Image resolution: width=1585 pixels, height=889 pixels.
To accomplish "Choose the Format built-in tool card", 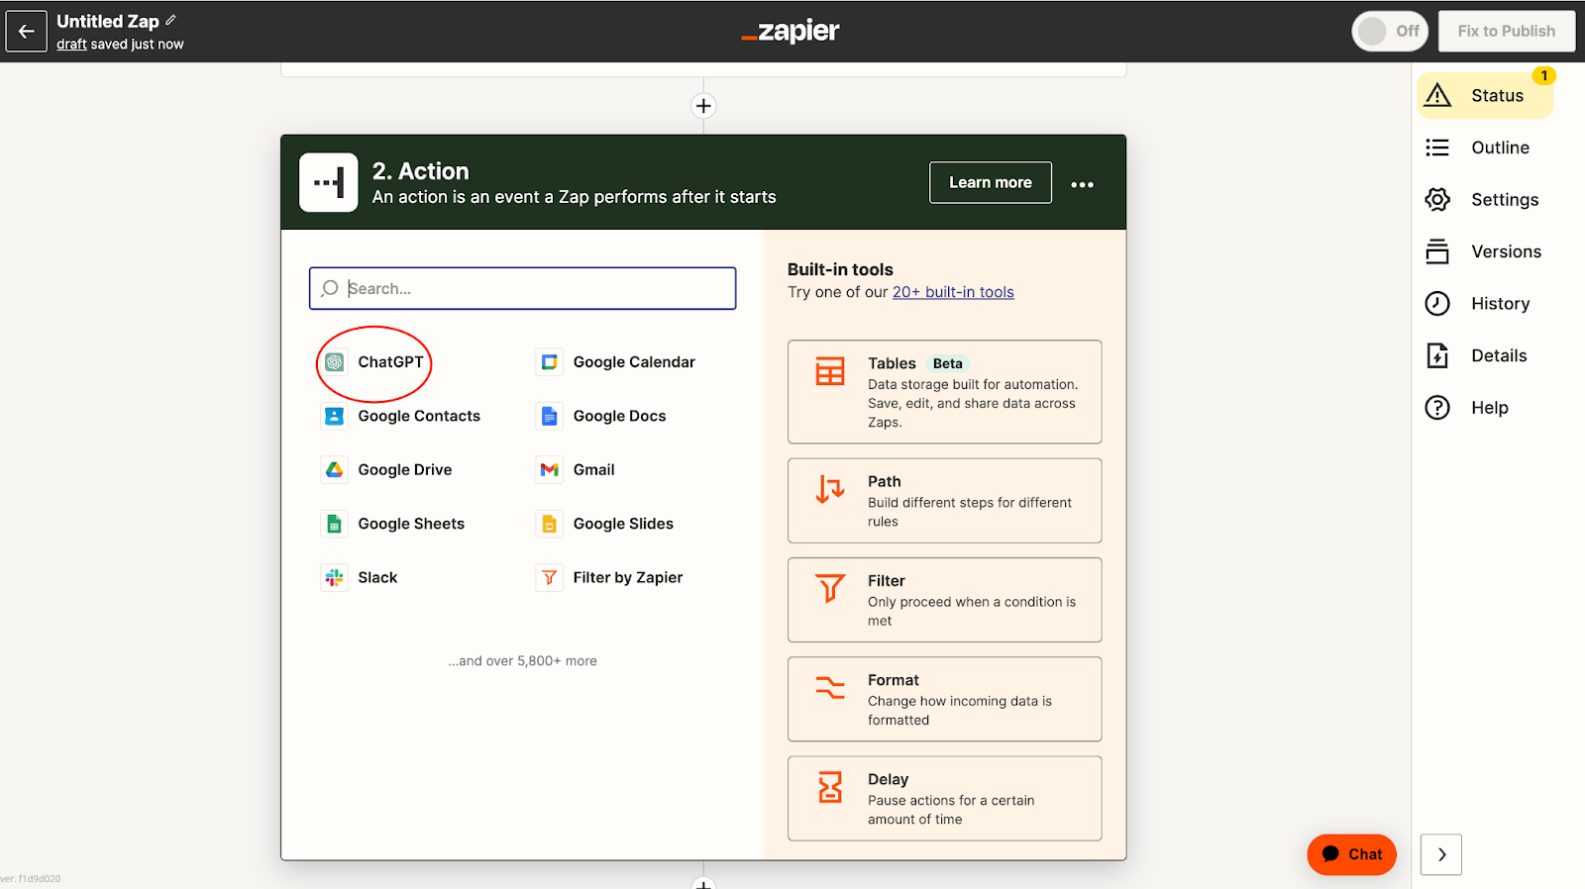I will 944,699.
